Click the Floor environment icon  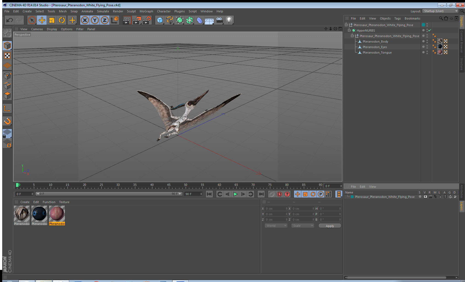209,20
